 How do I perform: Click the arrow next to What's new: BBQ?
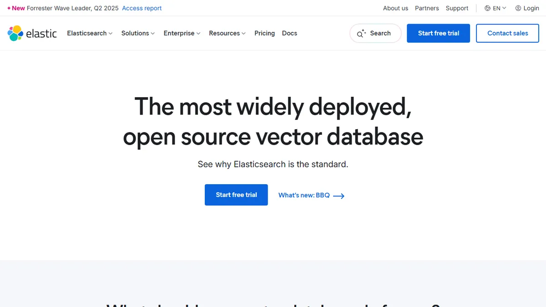(339, 196)
